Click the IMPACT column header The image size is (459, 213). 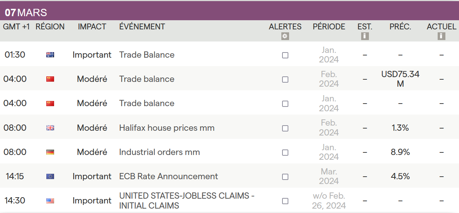92,27
